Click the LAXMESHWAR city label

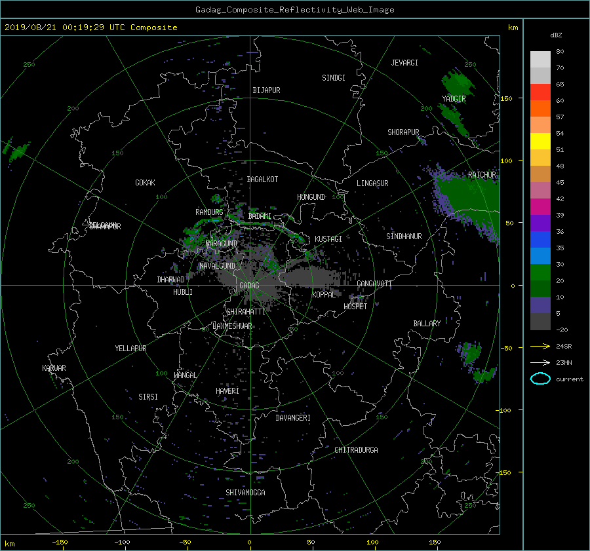232,326
